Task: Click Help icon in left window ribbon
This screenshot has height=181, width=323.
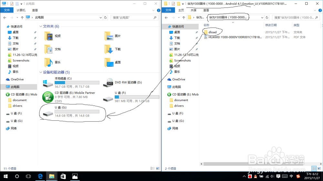Action: pyautogui.click(x=158, y=10)
